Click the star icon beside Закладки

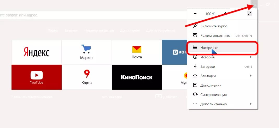(195, 76)
